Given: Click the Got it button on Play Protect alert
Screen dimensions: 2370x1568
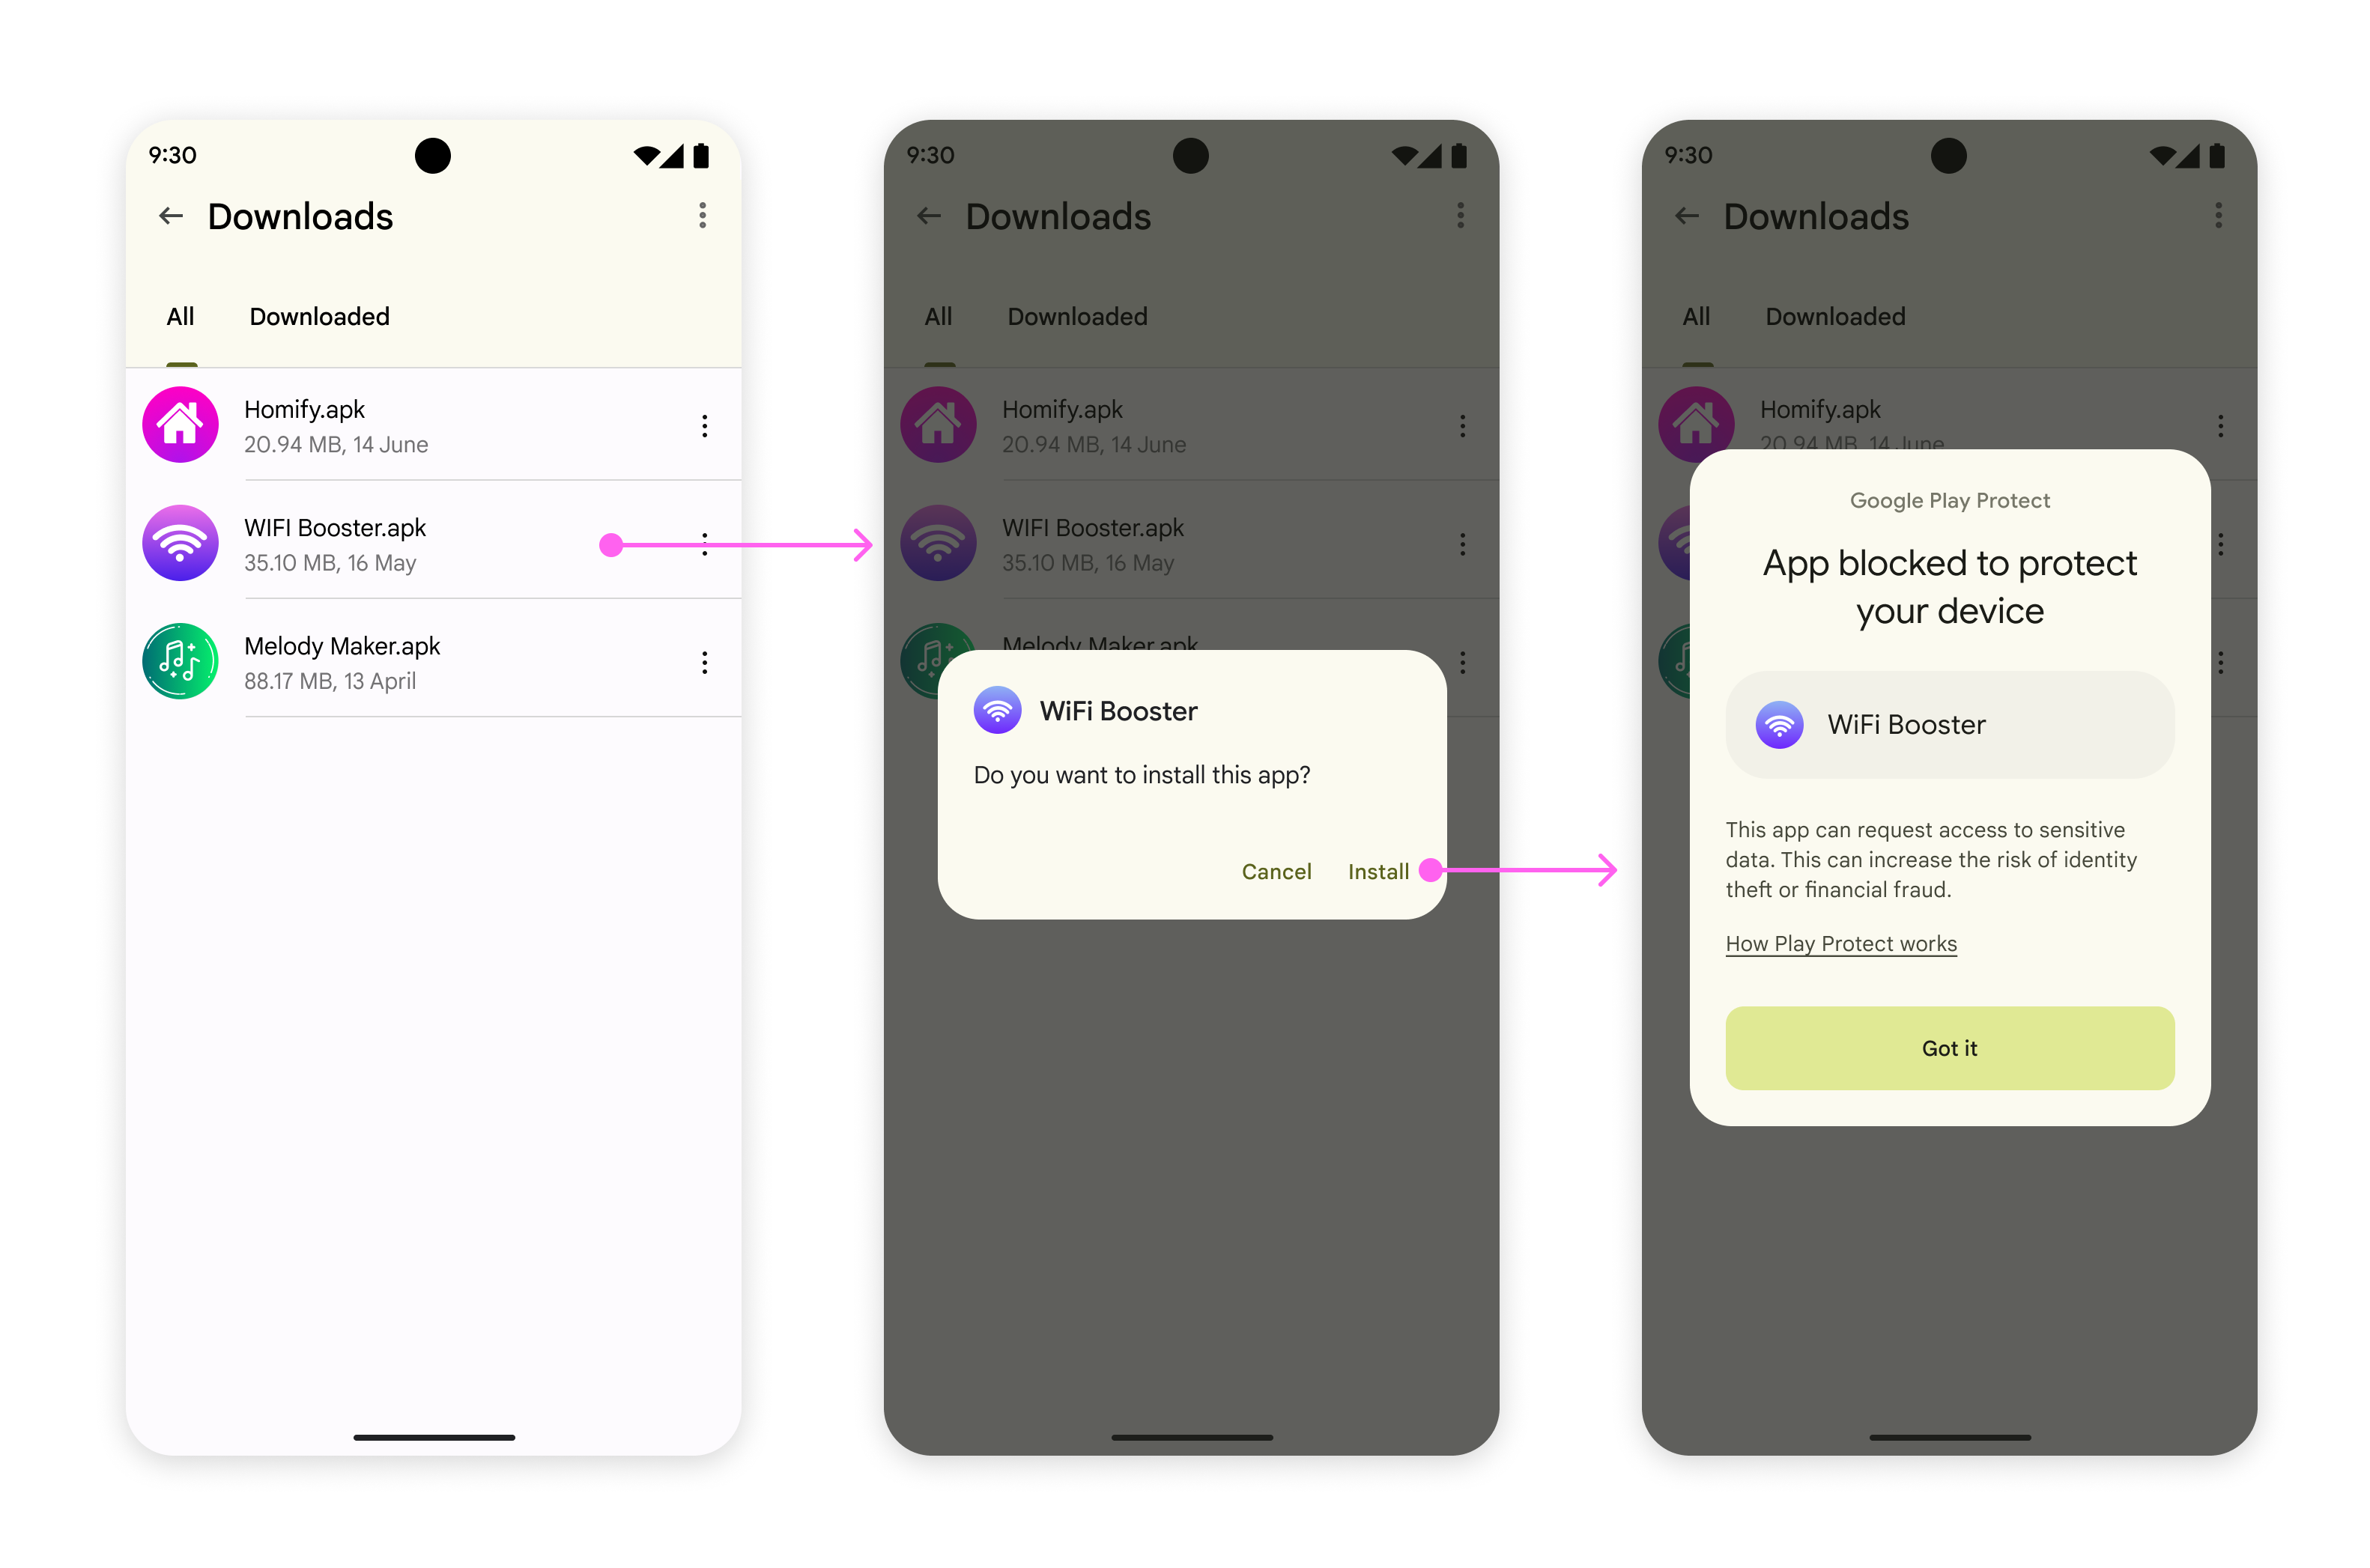Looking at the screenshot, I should (x=1948, y=1048).
